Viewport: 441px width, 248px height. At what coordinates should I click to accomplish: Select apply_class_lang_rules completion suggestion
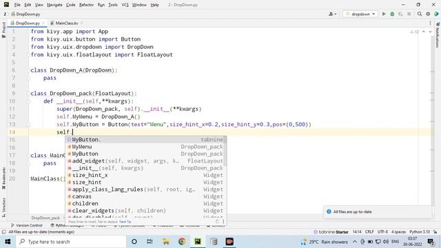(x=145, y=189)
